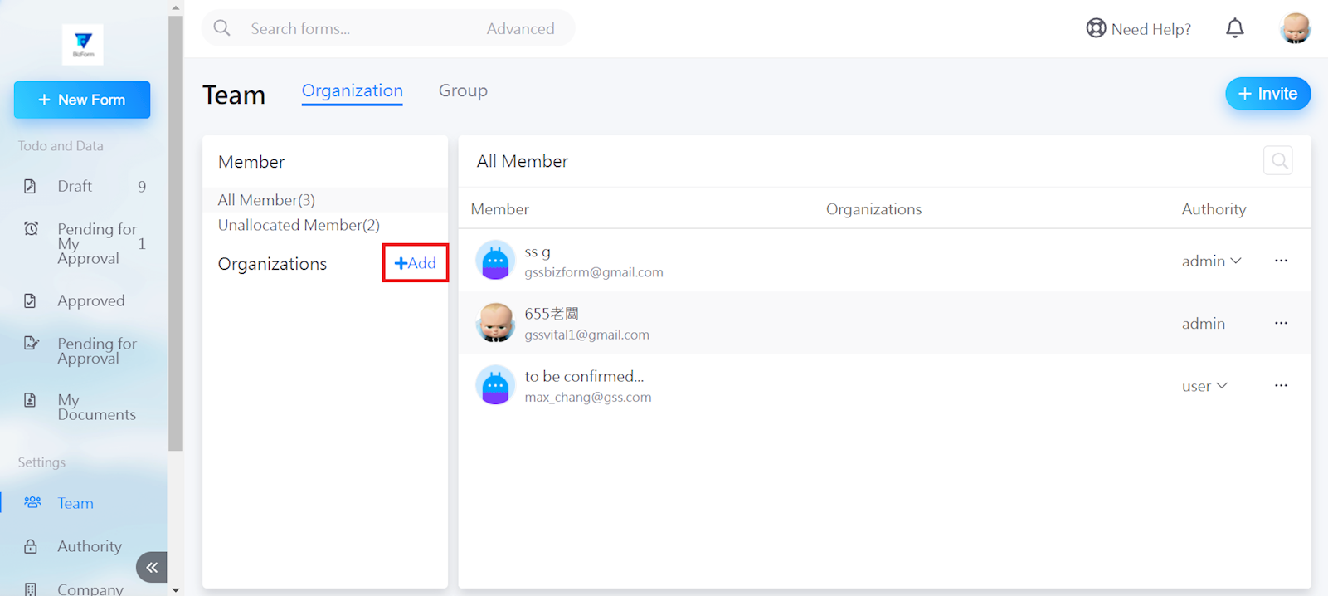This screenshot has width=1328, height=596.
Task: Click the notification bell icon
Action: (x=1234, y=28)
